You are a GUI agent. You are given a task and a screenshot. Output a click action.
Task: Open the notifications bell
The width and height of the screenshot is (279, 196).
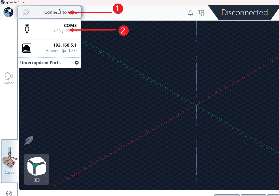(190, 13)
